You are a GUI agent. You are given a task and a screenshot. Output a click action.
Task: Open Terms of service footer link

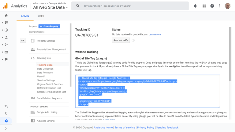tap(125, 127)
